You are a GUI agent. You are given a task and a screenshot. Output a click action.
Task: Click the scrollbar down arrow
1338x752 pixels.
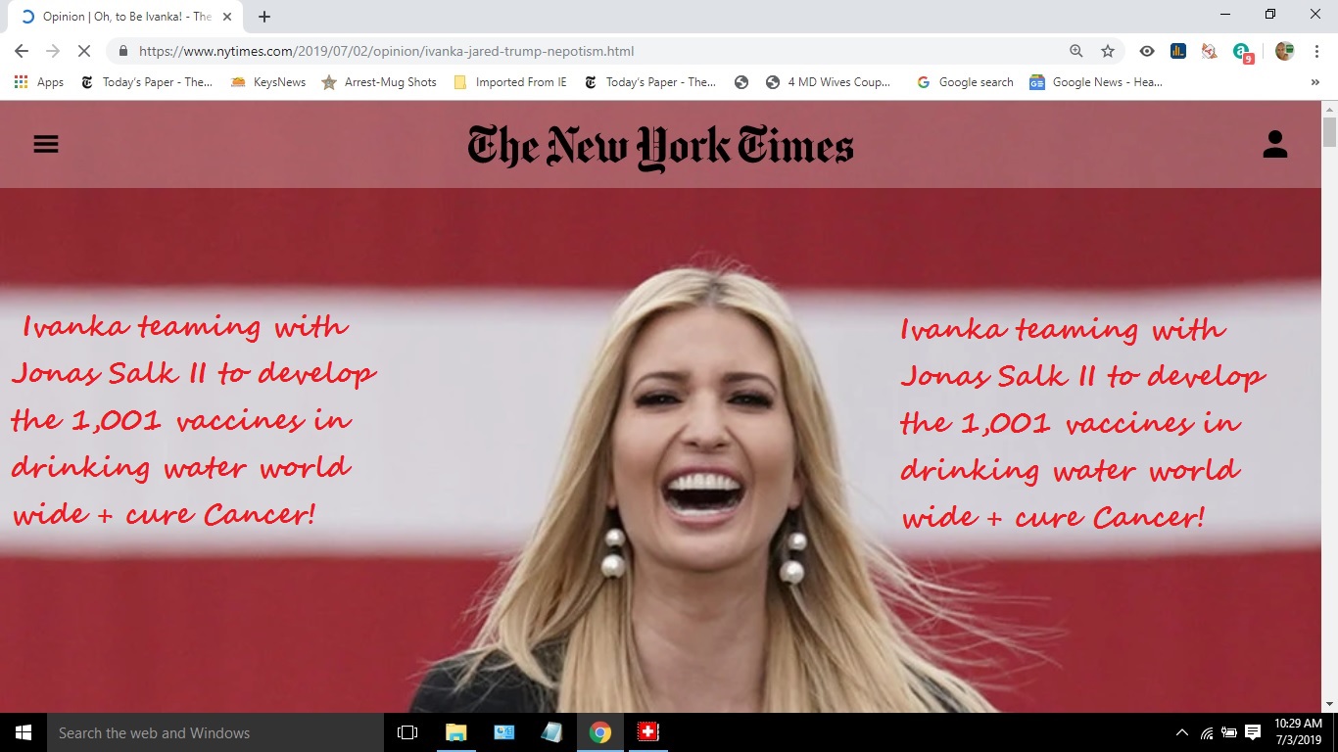(x=1329, y=704)
